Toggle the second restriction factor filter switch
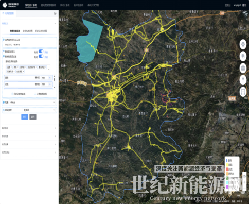 (x=41, y=56)
